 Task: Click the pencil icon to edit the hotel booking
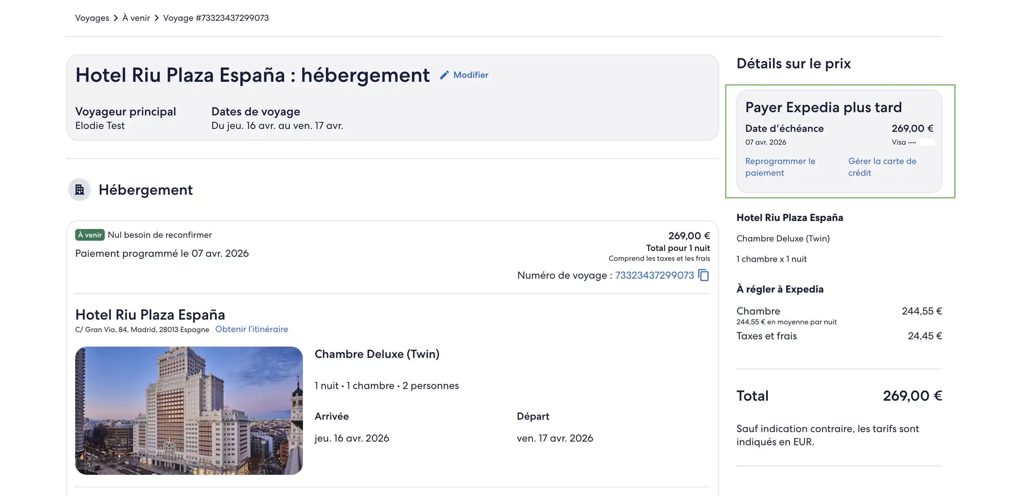445,75
